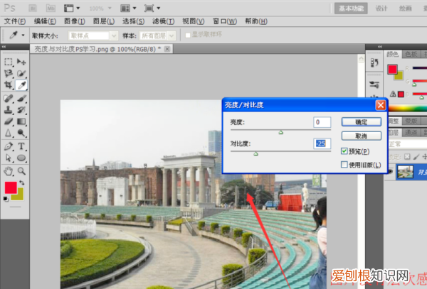Image resolution: width=427 pixels, height=289 pixels.
Task: Hide the background layer via eye icon
Action: (x=390, y=171)
